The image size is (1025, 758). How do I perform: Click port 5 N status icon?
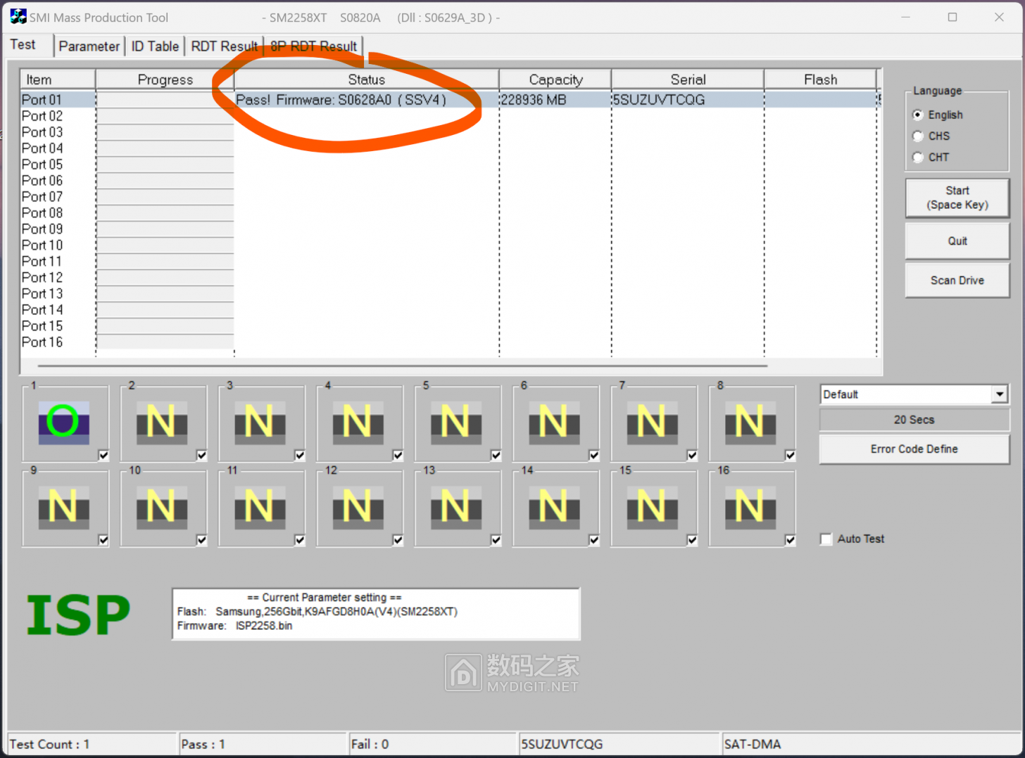click(x=456, y=423)
